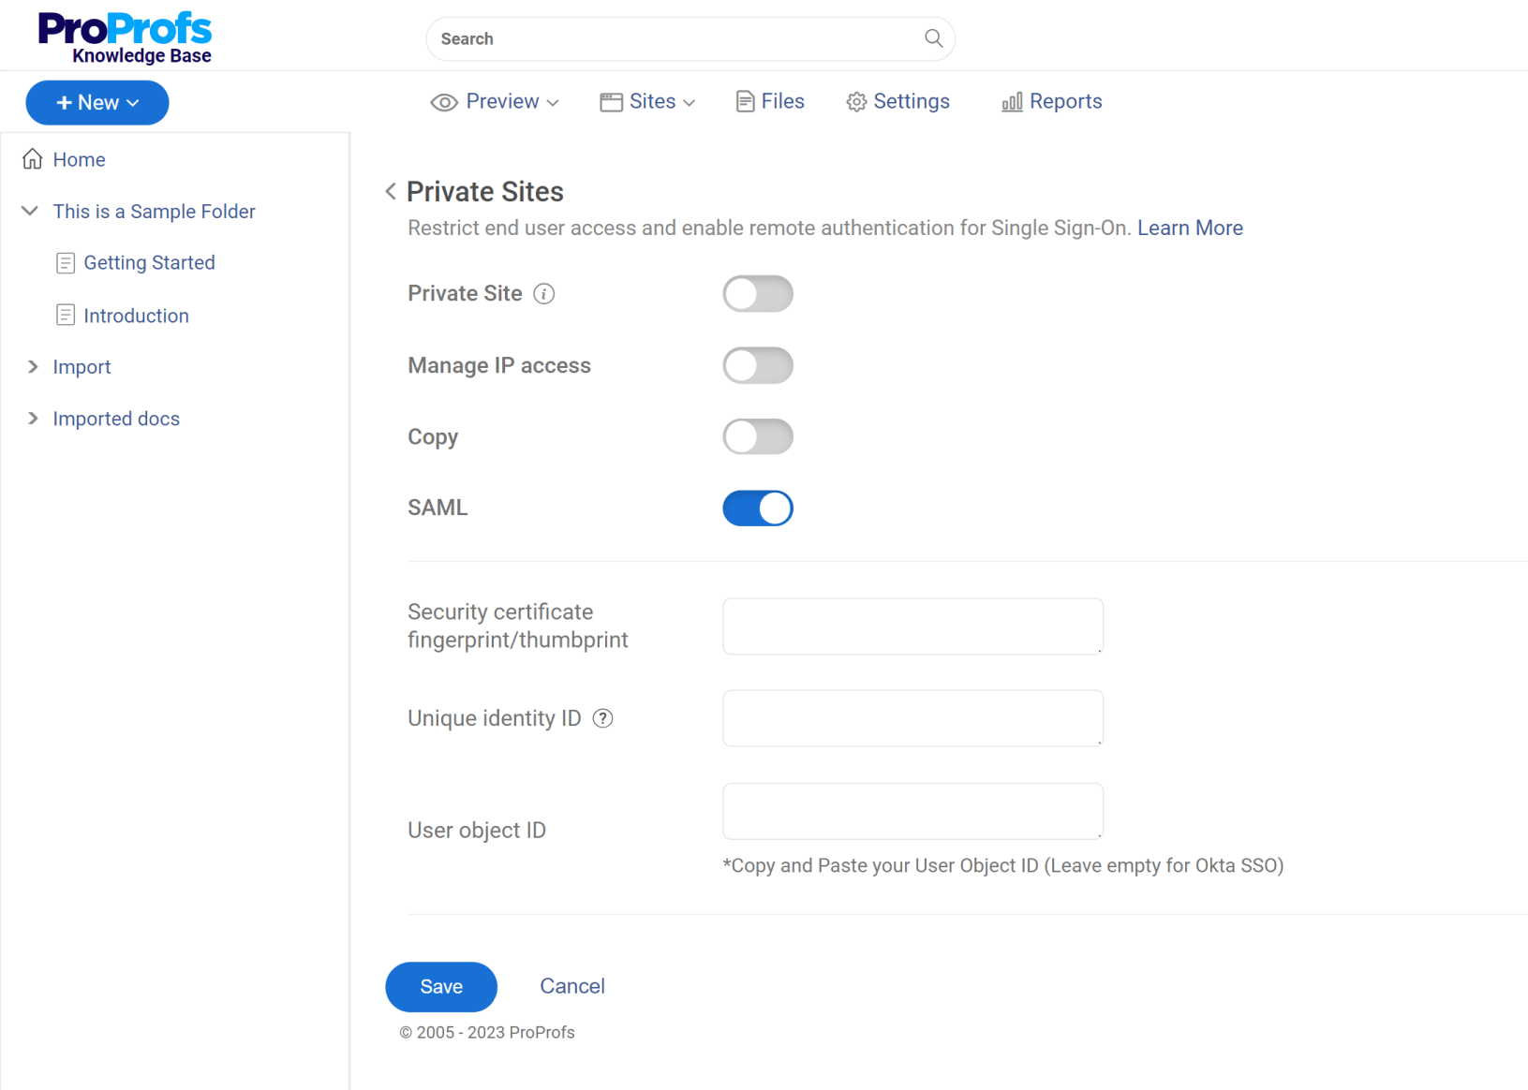This screenshot has height=1090, width=1528.
Task: Click the Unique identity ID field
Action: 912,718
